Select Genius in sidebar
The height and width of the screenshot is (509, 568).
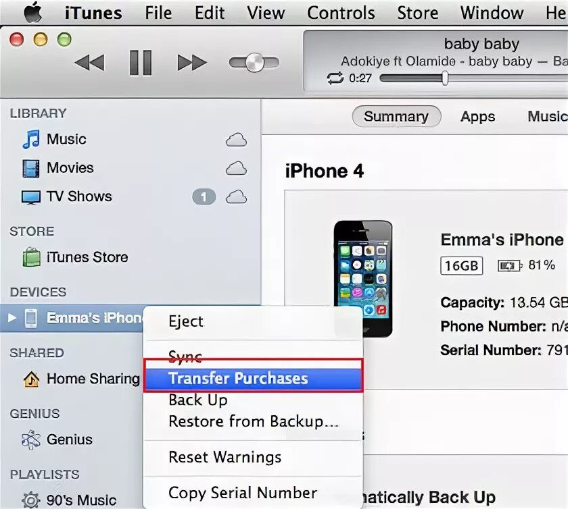(x=70, y=439)
